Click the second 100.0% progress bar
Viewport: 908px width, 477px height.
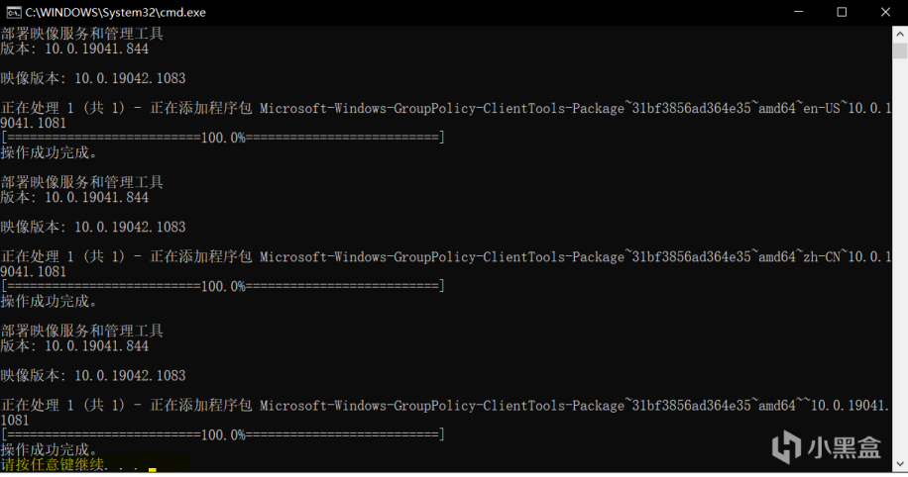tap(223, 286)
